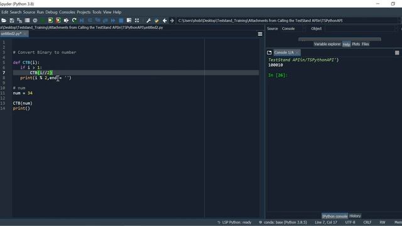Run the current cell icon
The height and width of the screenshot is (226, 402).
[50, 21]
